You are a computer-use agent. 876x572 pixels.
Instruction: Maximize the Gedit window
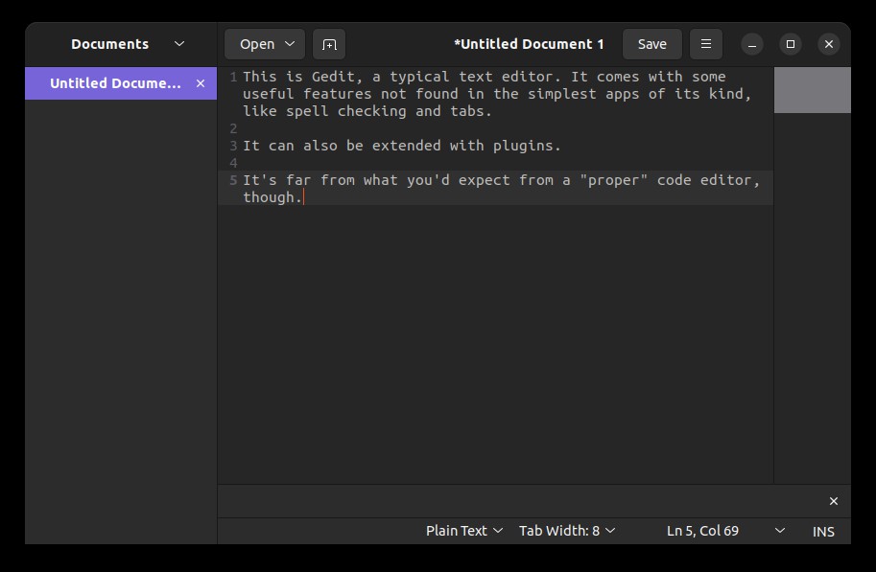791,44
